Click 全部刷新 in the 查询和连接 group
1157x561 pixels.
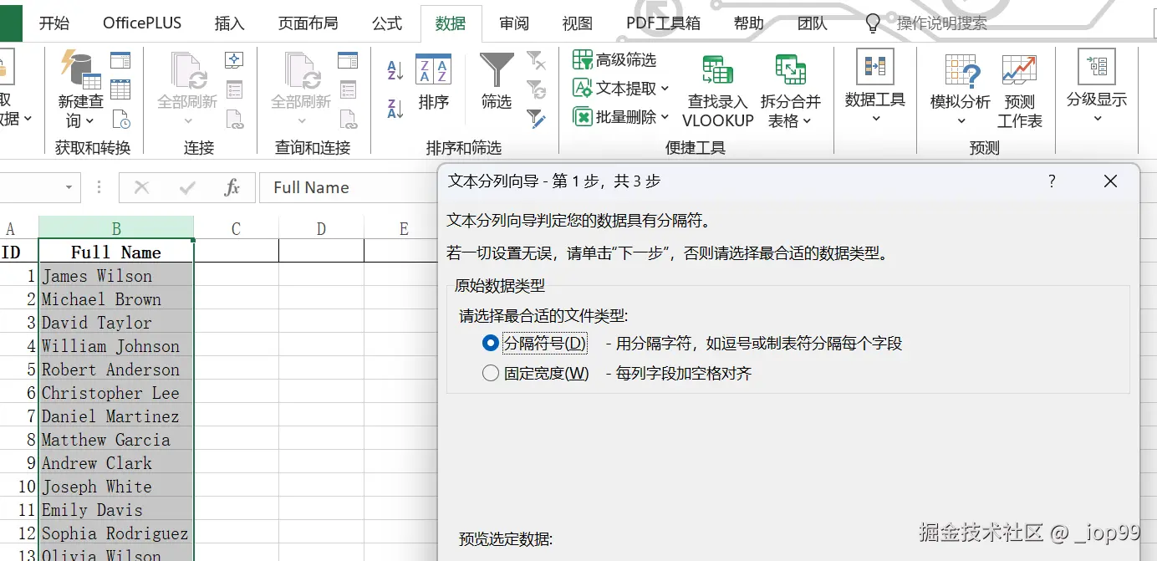point(301,89)
